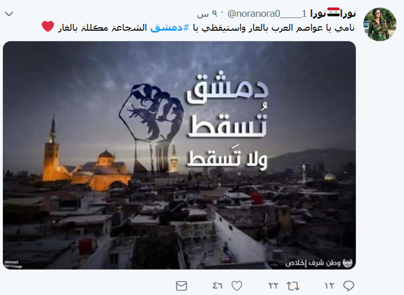Open the tweet options chevron menu

click(9, 14)
